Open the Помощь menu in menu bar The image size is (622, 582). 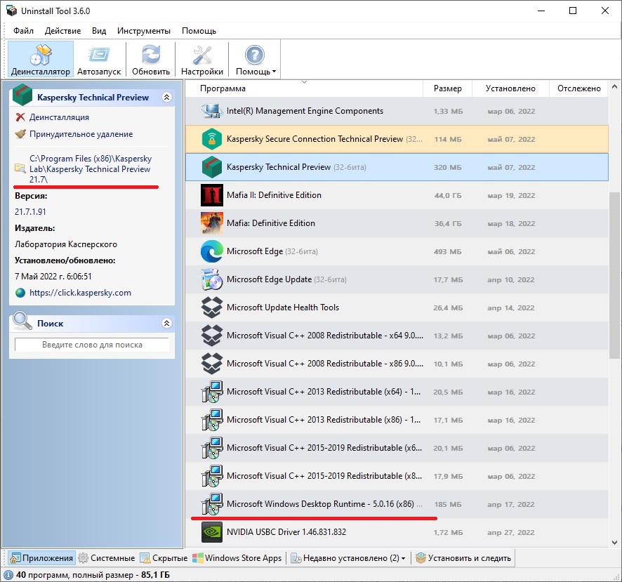(x=199, y=31)
